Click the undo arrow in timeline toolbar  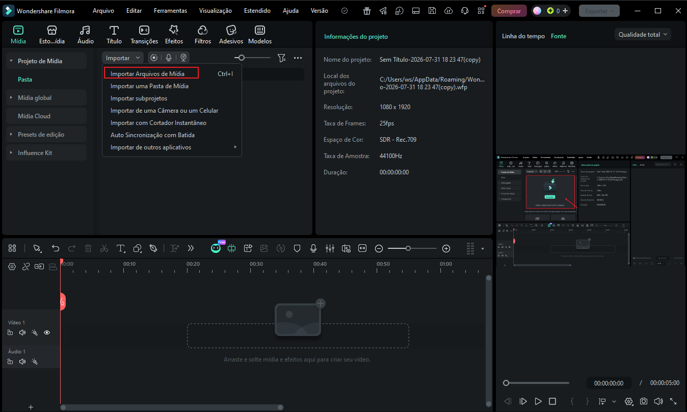56,248
